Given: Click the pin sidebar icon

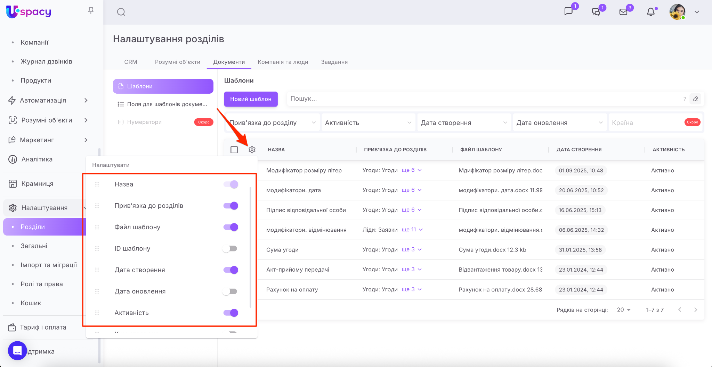Looking at the screenshot, I should point(91,11).
